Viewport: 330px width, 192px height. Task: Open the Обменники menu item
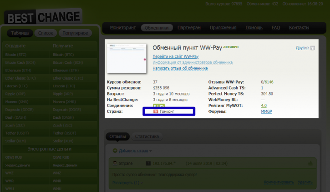click(157, 28)
